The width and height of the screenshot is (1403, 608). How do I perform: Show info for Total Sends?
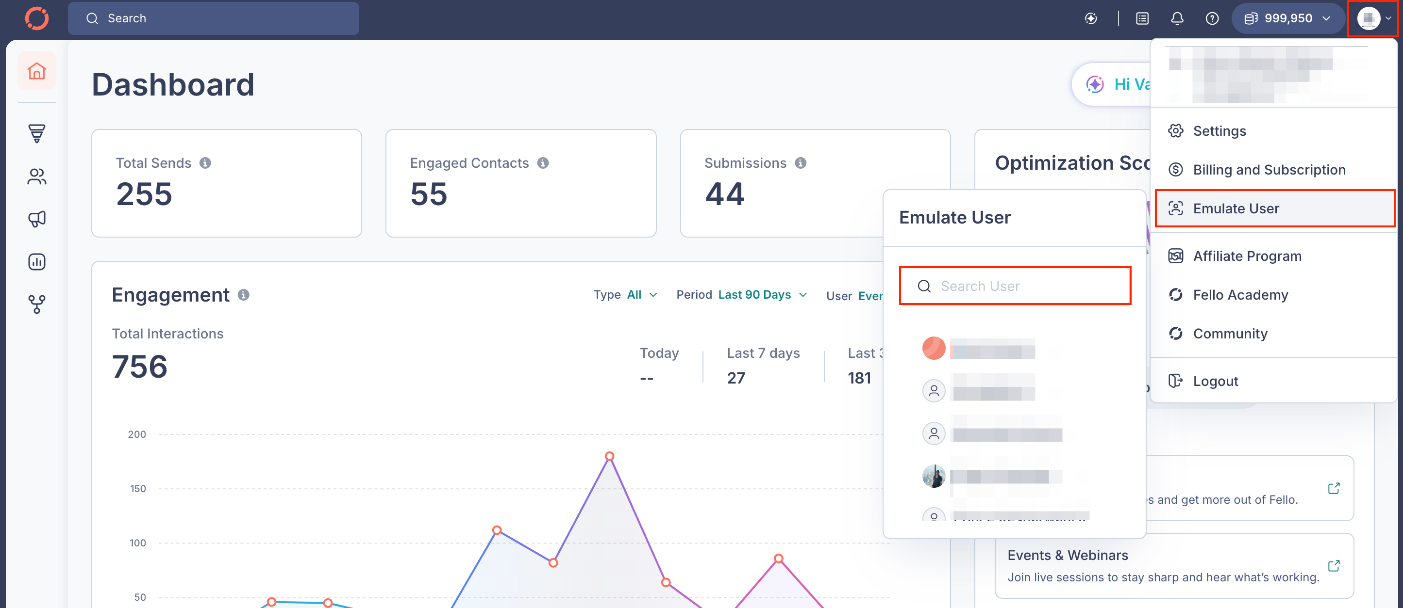coord(205,162)
